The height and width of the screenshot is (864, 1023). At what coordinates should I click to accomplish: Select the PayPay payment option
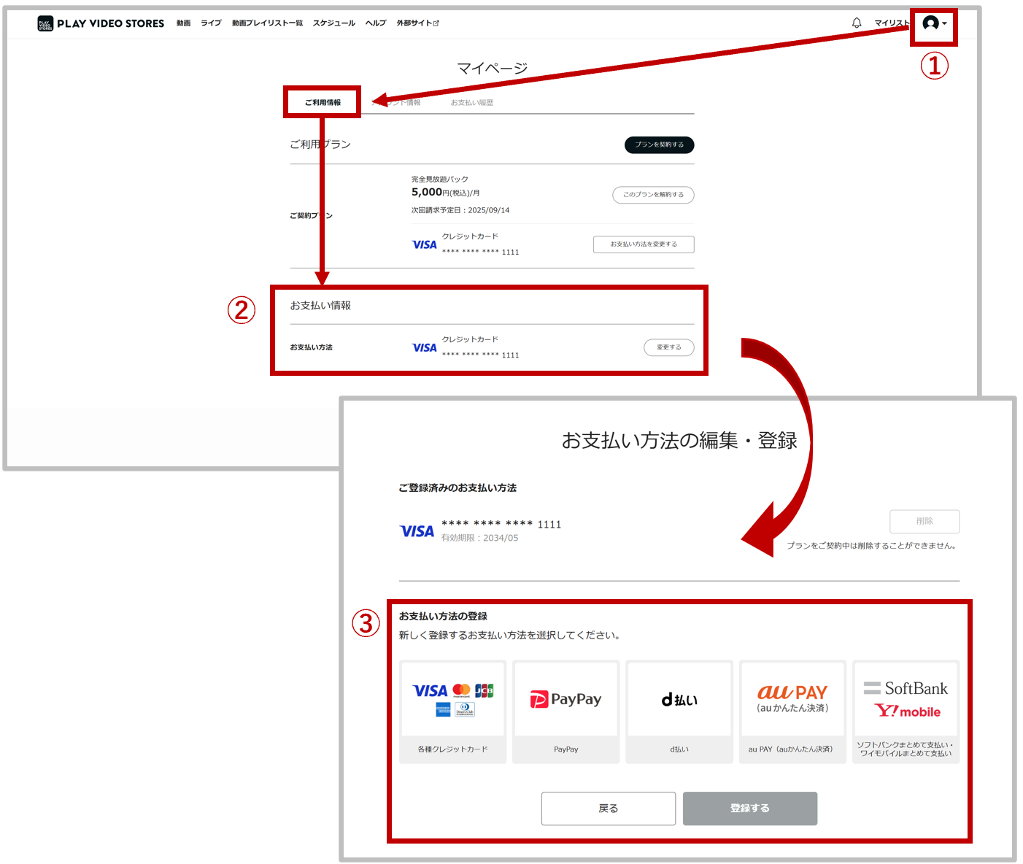click(565, 711)
